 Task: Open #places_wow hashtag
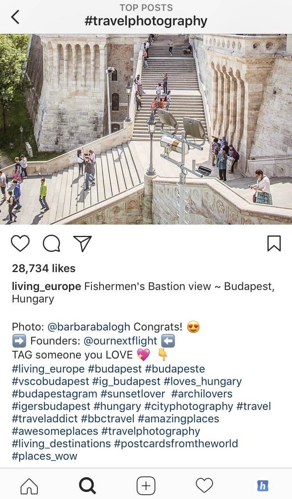click(x=44, y=456)
